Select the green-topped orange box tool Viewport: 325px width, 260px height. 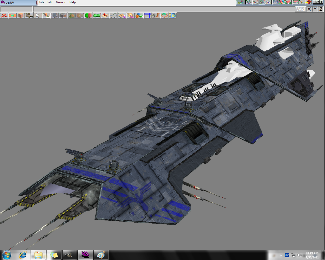pos(164,16)
